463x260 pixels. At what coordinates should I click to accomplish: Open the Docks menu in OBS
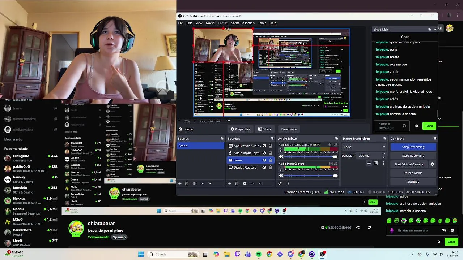(210, 23)
